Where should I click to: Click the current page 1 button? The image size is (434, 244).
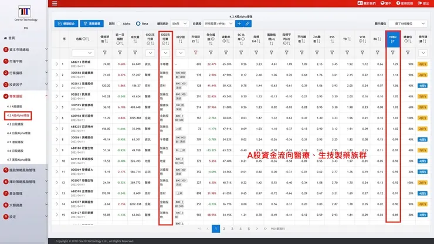pos(216,229)
